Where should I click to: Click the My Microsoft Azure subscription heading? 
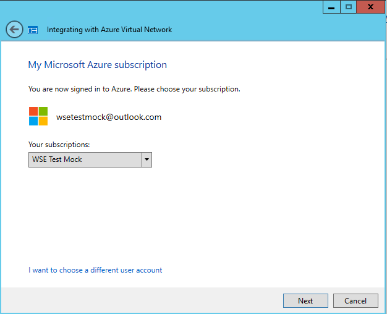98,65
